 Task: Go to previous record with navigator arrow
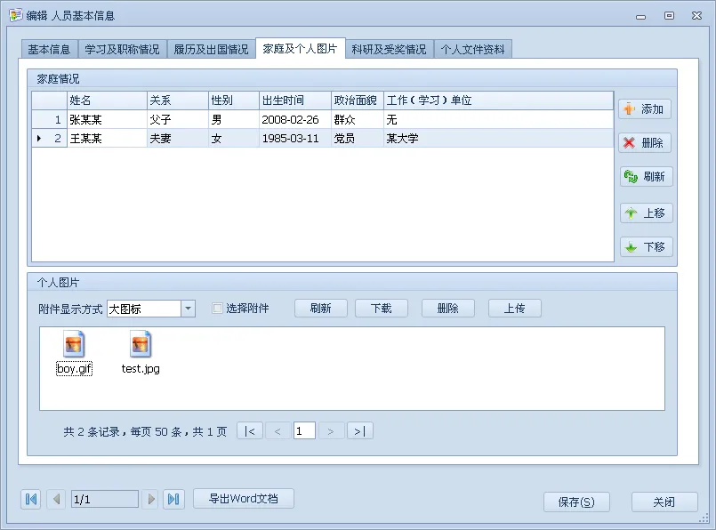click(x=56, y=499)
